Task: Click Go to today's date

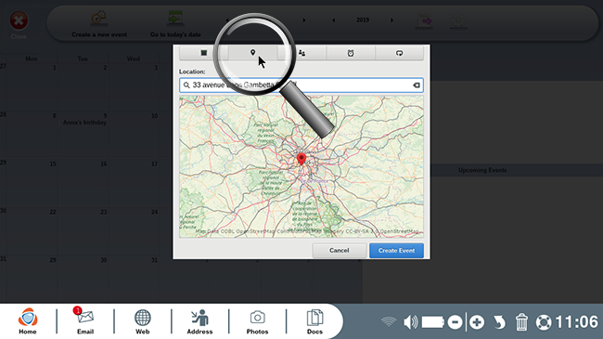Action: tap(175, 24)
